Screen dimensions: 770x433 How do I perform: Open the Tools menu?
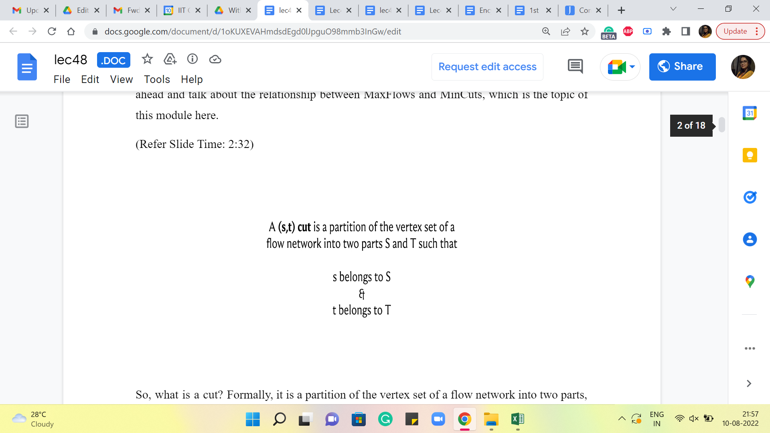coord(157,79)
